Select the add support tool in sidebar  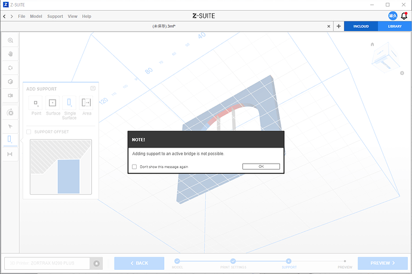[10, 139]
